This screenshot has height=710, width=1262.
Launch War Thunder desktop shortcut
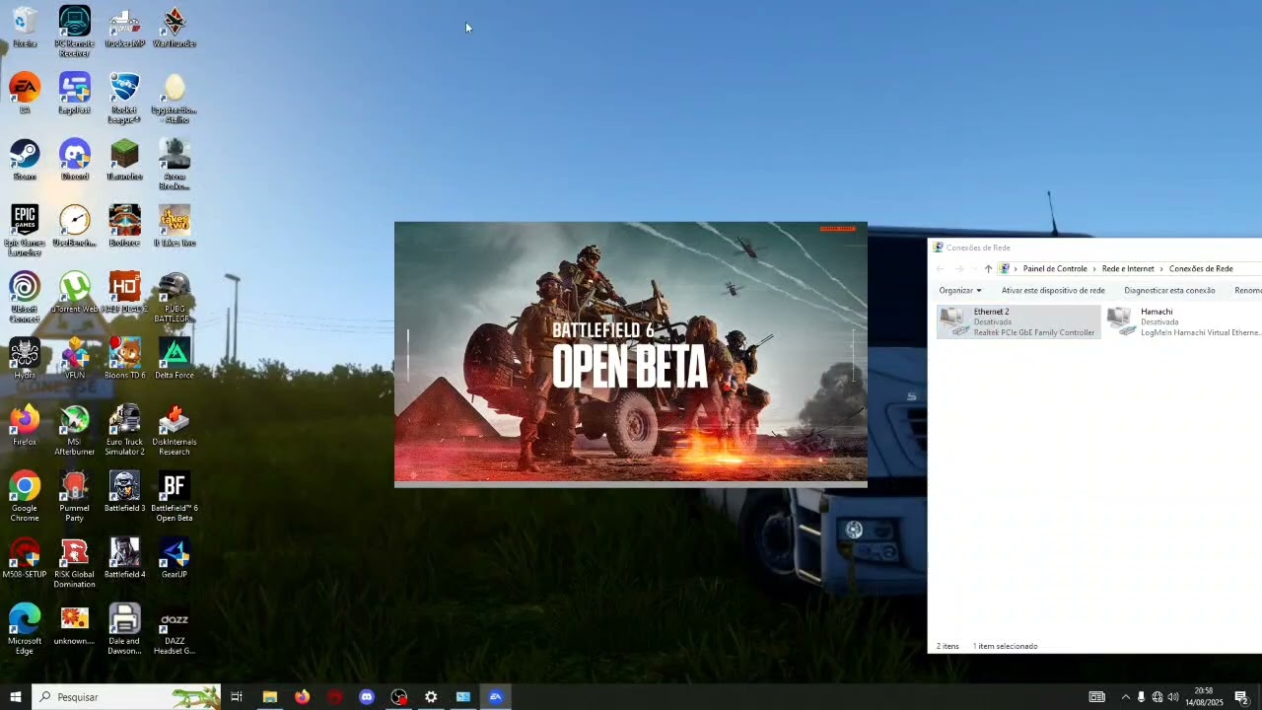175,28
